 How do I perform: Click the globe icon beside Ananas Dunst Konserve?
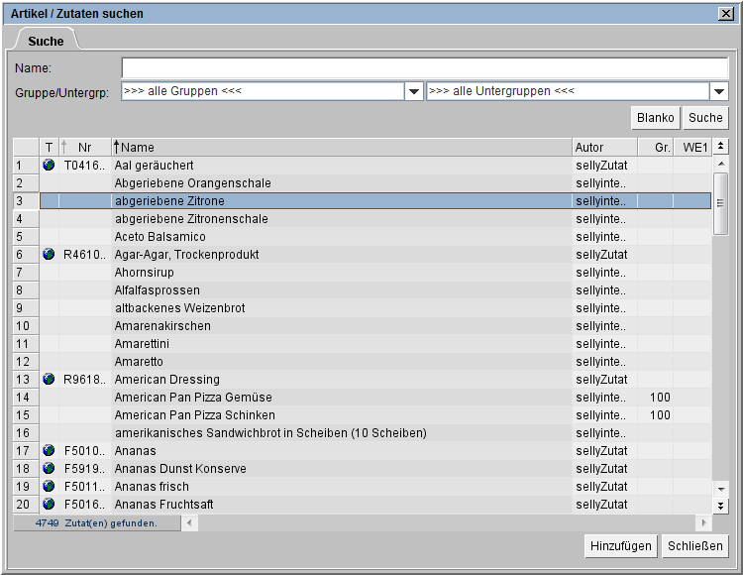tap(49, 469)
